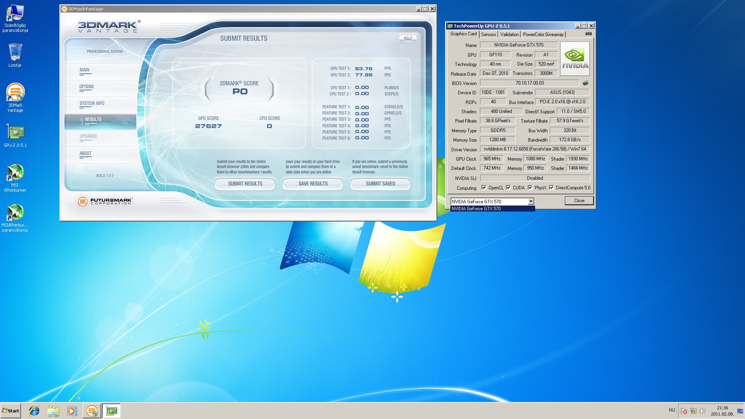Click the HELP button in 3DMark
Screen dimensions: 745x419
pos(408,38)
